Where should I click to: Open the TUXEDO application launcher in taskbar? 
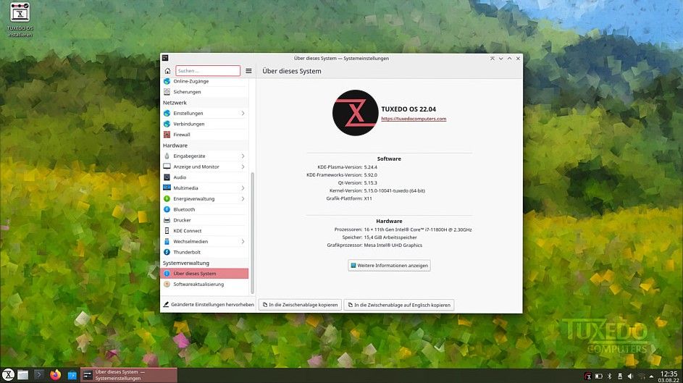[8, 375]
